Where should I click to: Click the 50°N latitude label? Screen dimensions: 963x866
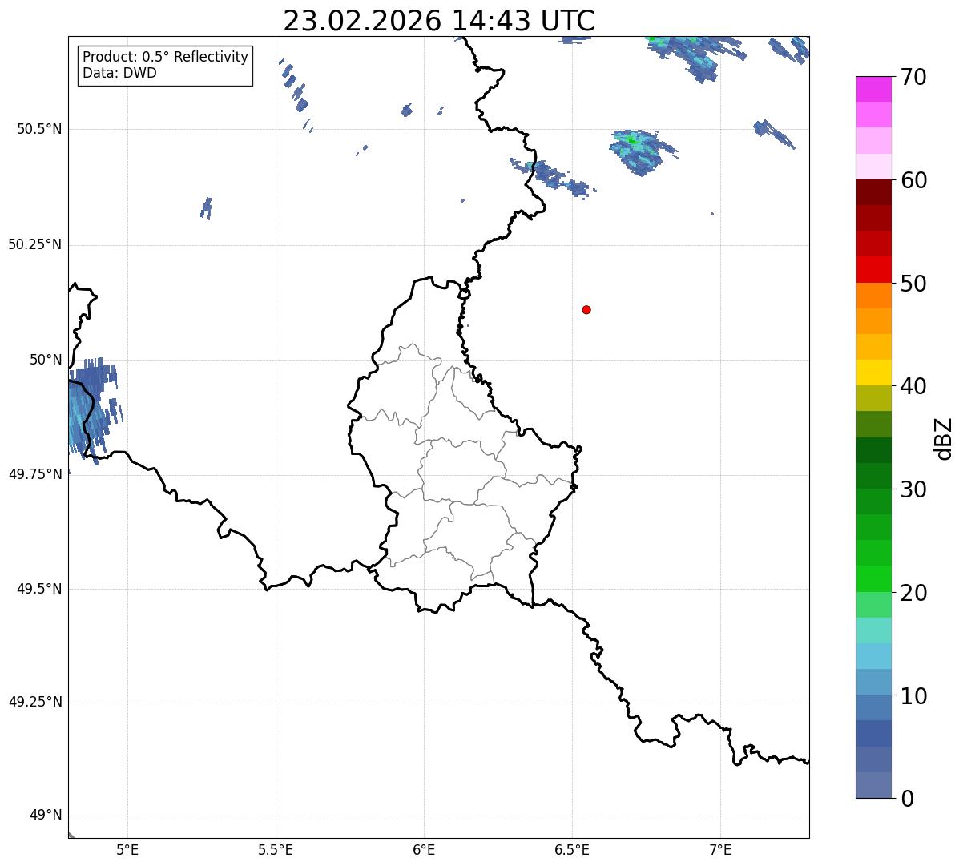46,360
